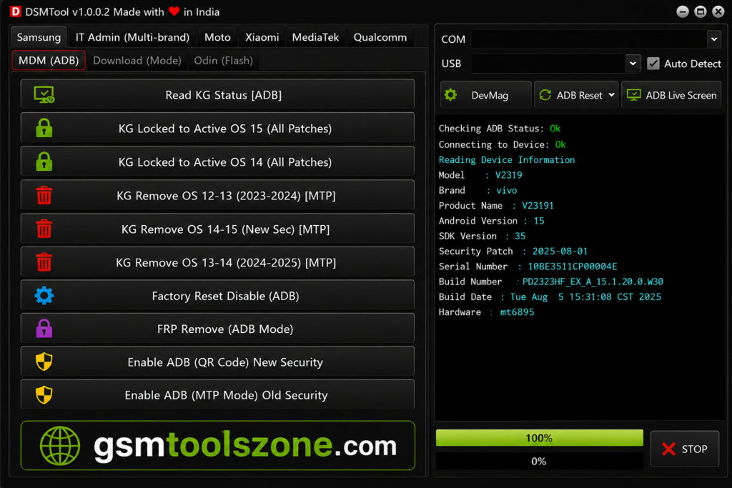
Task: Start KG Remove OS 14-15 (New Sec)
Action: (217, 229)
